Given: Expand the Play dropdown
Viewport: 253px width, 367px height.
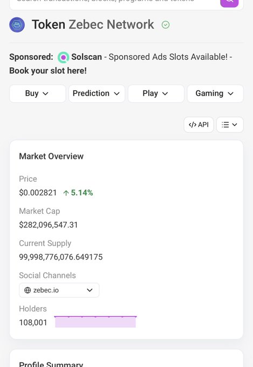Looking at the screenshot, I should coord(156,93).
